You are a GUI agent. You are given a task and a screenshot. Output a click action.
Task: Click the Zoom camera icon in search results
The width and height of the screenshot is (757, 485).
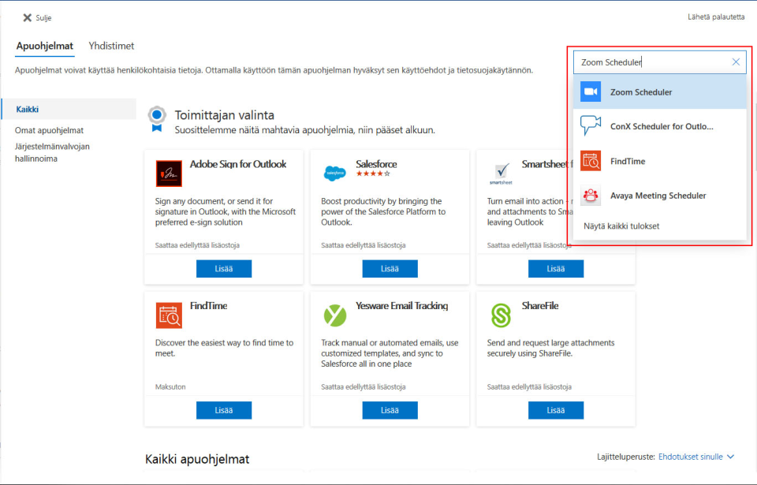pyautogui.click(x=591, y=91)
